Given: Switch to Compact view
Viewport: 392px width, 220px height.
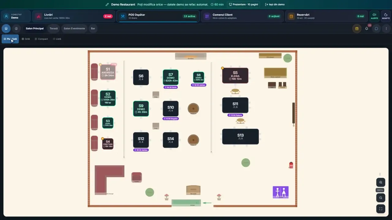Looking at the screenshot, I should click(x=41, y=39).
